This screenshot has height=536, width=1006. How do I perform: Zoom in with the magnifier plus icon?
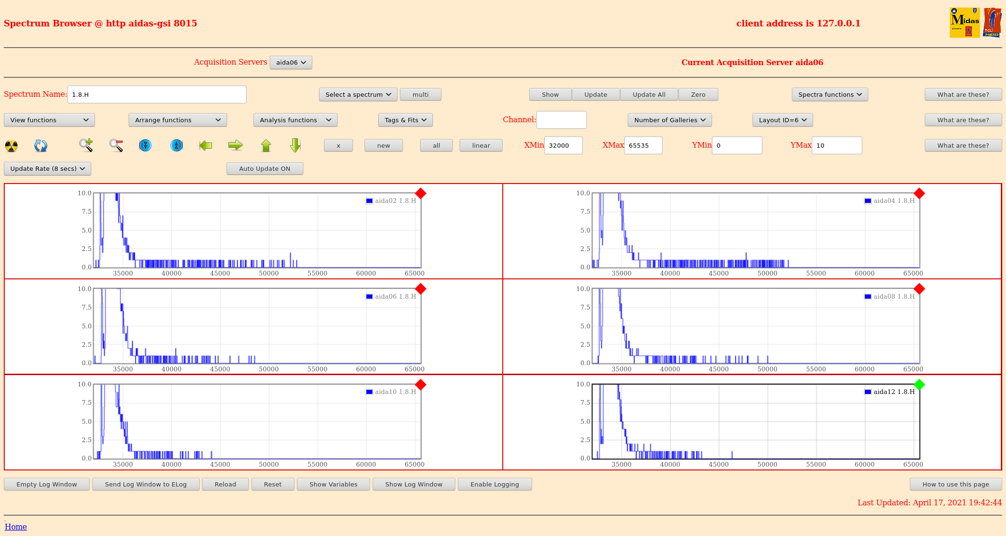tap(86, 145)
